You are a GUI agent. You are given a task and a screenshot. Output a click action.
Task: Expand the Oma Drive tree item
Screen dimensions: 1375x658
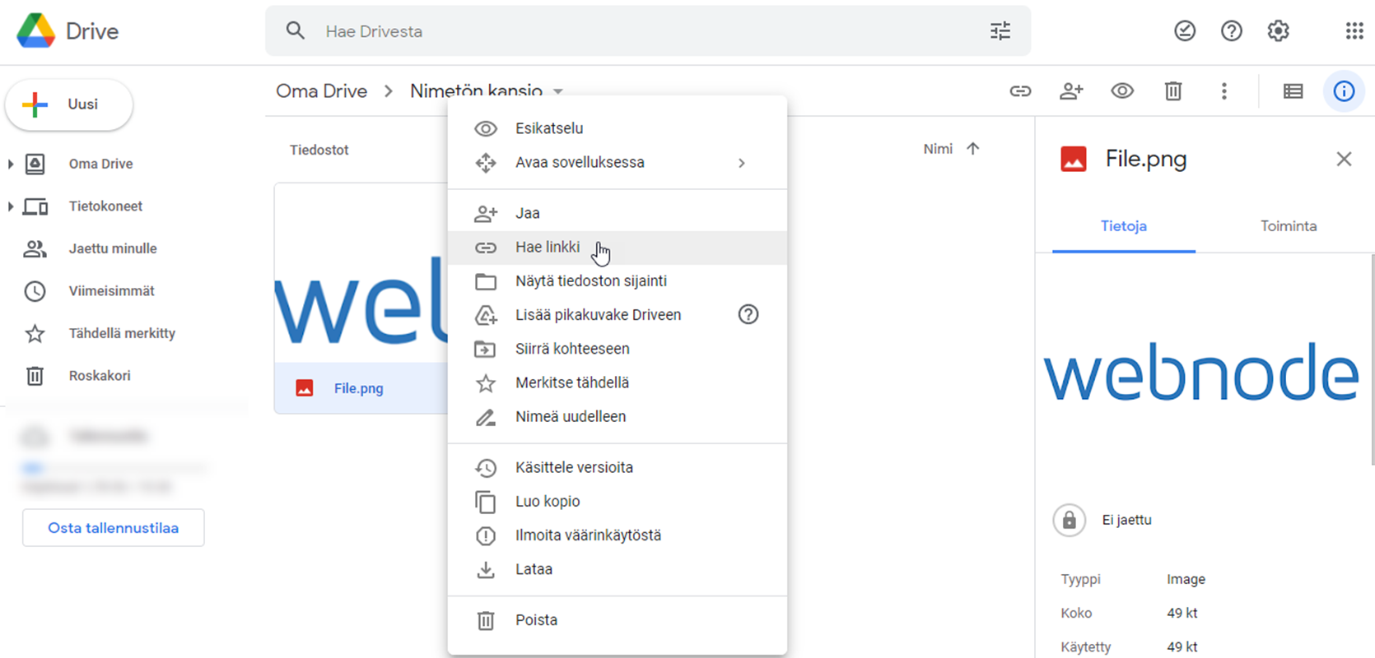[11, 164]
